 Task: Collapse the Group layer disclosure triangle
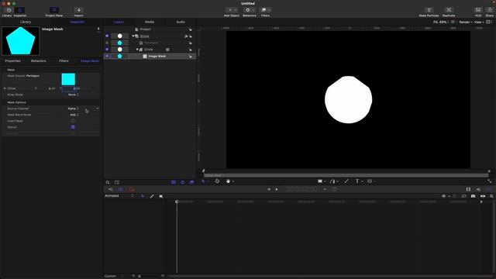133,36
